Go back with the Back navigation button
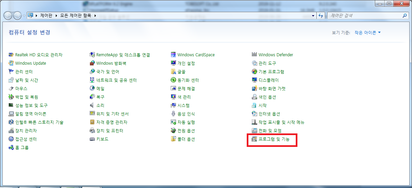 pos(8,15)
